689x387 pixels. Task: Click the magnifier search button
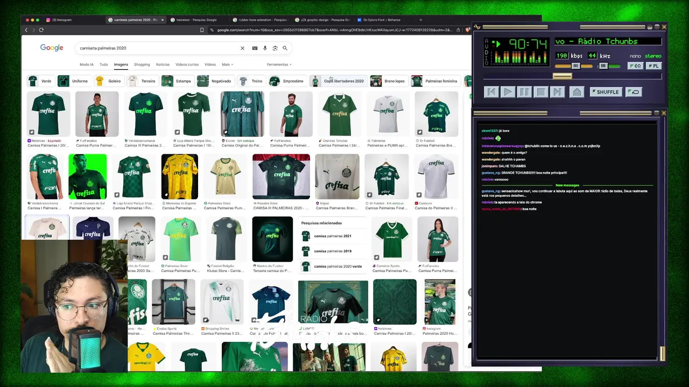pos(285,48)
